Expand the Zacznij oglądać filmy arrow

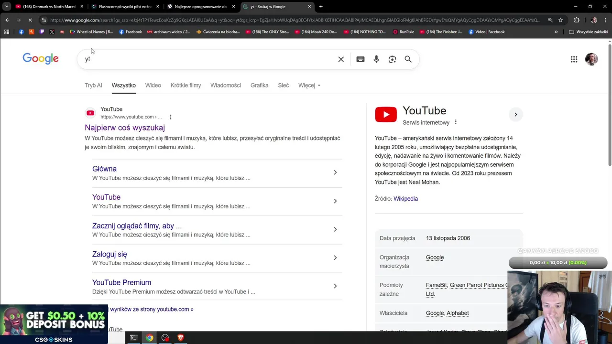[x=335, y=229]
